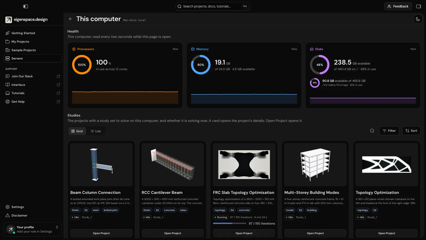Click the 100% processor usage ring
Image resolution: width=426 pixels, height=240 pixels.
click(x=82, y=65)
